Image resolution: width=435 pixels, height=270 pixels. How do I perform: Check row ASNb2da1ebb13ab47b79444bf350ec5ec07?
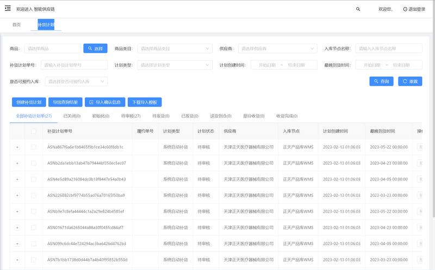pyautogui.click(x=34, y=163)
